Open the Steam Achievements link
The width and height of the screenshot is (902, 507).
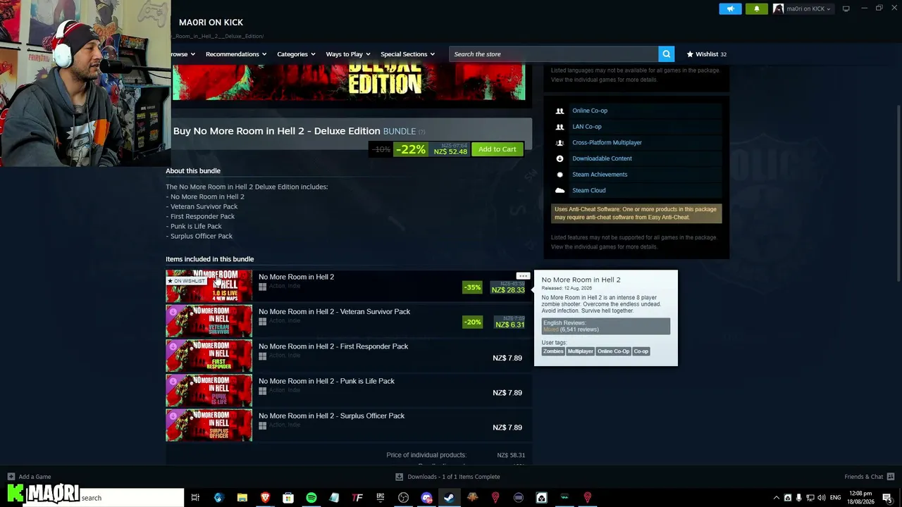coord(600,175)
